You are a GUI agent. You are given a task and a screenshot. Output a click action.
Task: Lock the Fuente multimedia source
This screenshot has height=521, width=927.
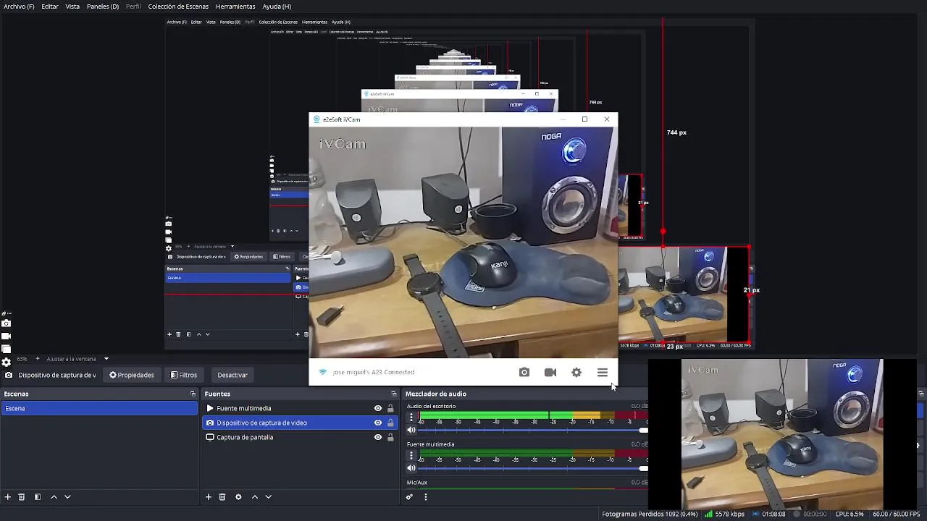click(x=390, y=408)
